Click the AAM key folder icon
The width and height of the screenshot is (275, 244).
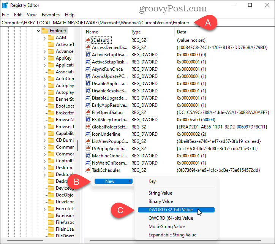point(51,38)
